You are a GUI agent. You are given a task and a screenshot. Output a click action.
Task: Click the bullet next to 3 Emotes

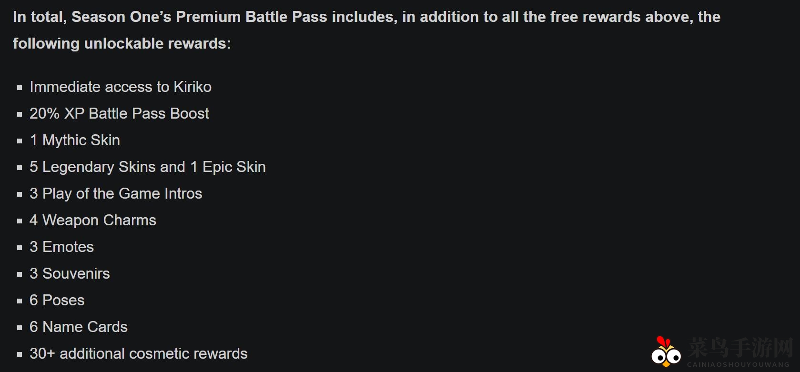click(x=20, y=248)
